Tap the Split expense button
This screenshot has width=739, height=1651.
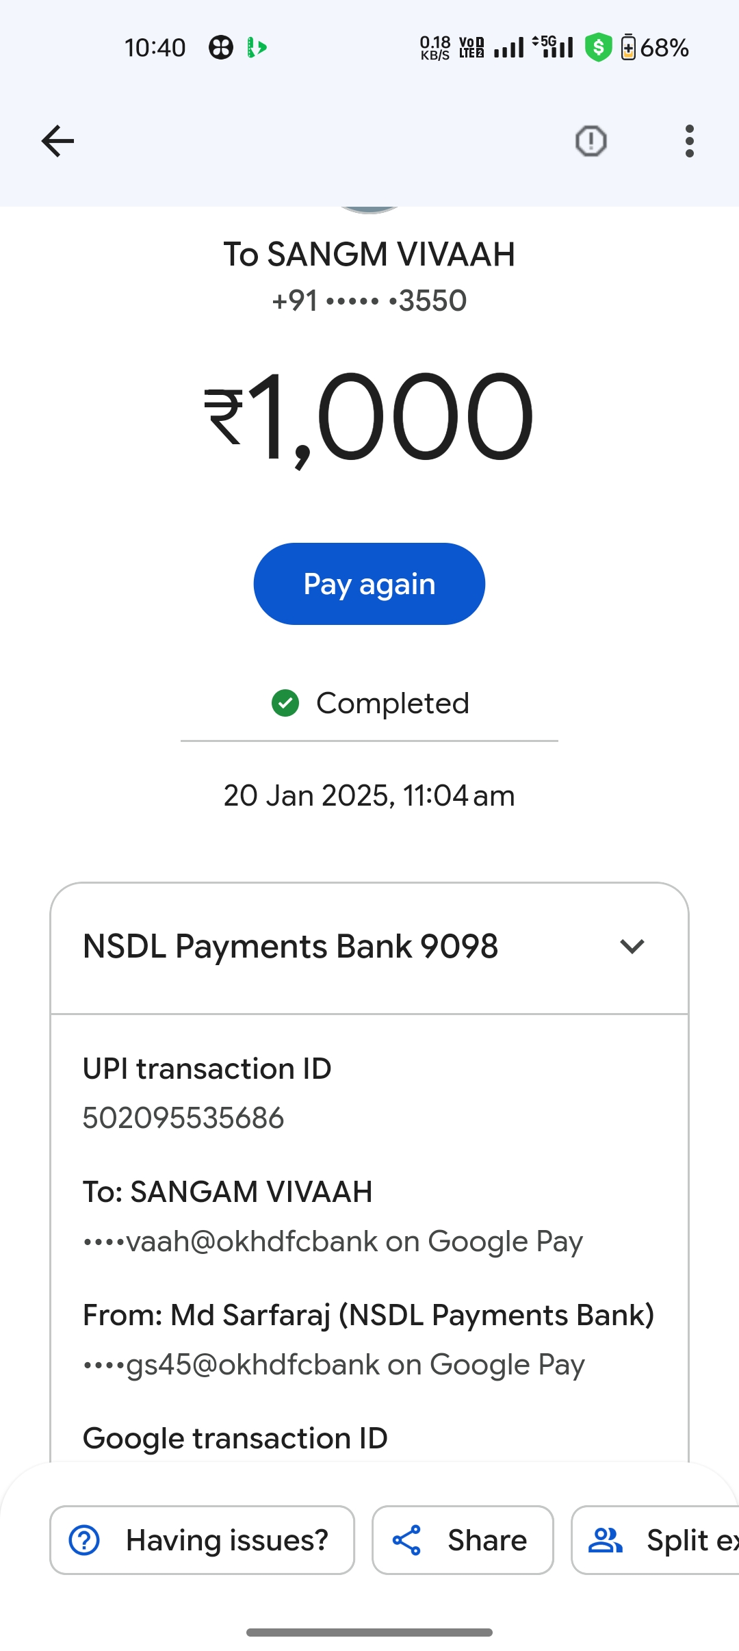pos(656,1540)
